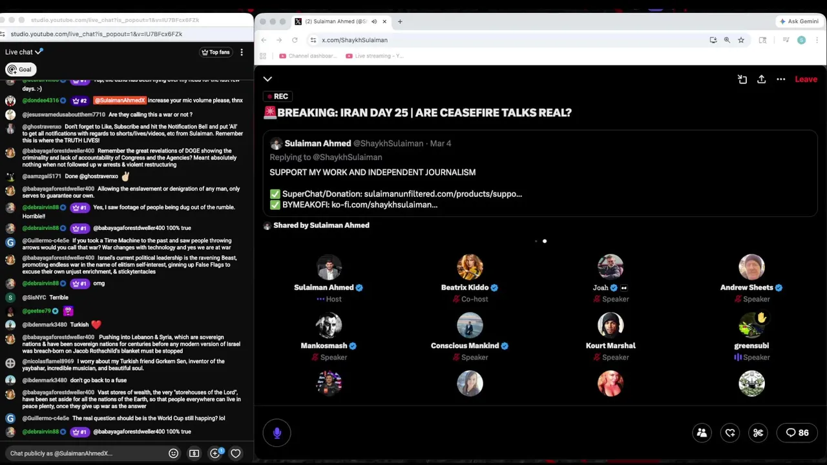Send a heart reaction in live chat
Image resolution: width=827 pixels, height=465 pixels.
[x=236, y=453]
